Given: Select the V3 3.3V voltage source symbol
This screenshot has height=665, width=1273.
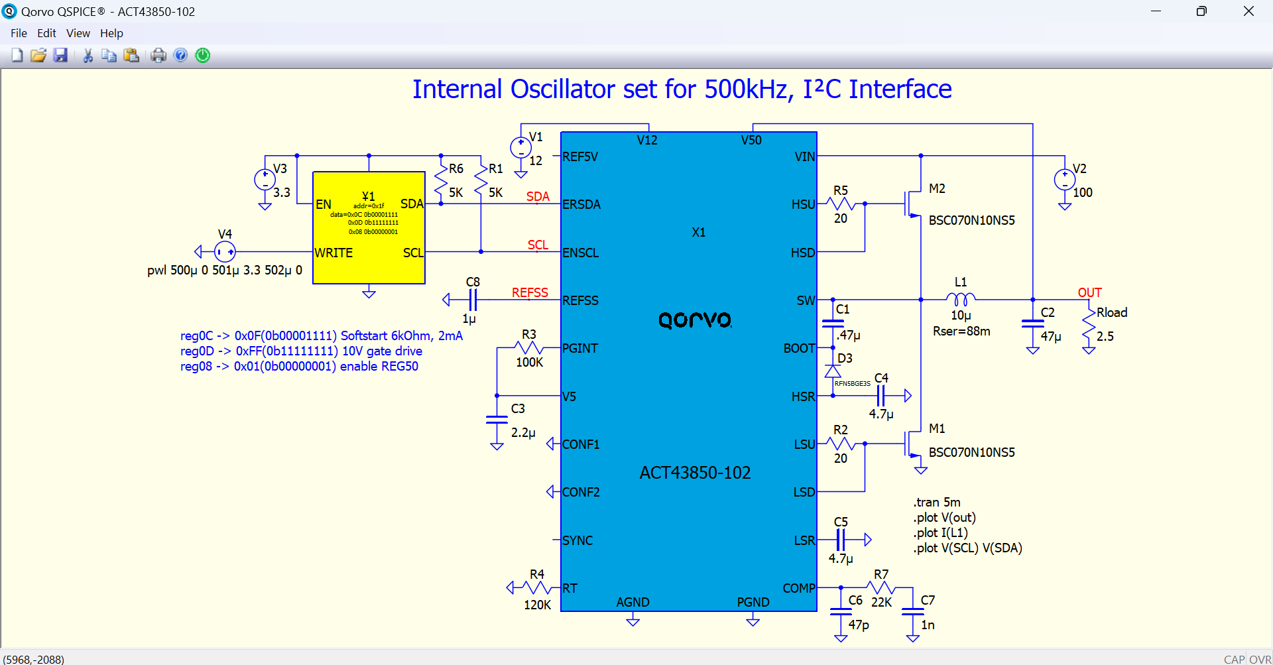Looking at the screenshot, I should click(x=265, y=180).
